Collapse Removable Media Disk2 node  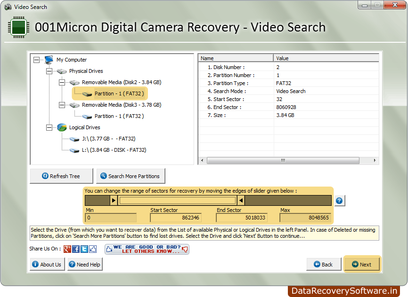pyautogui.click(x=62, y=83)
